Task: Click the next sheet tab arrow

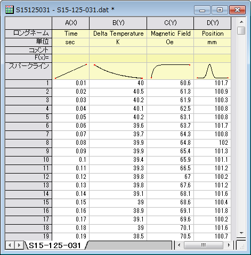Action: 19,245
